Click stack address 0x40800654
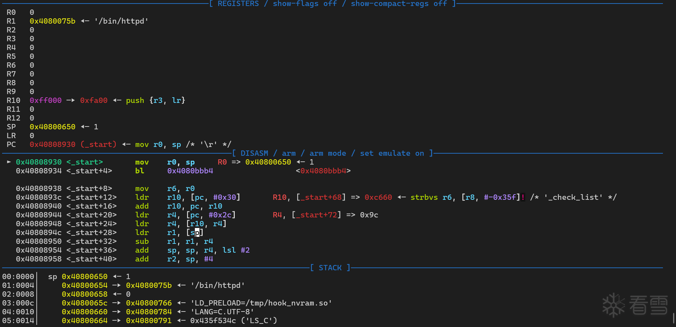Viewport: 676px width, 327px height. point(85,285)
